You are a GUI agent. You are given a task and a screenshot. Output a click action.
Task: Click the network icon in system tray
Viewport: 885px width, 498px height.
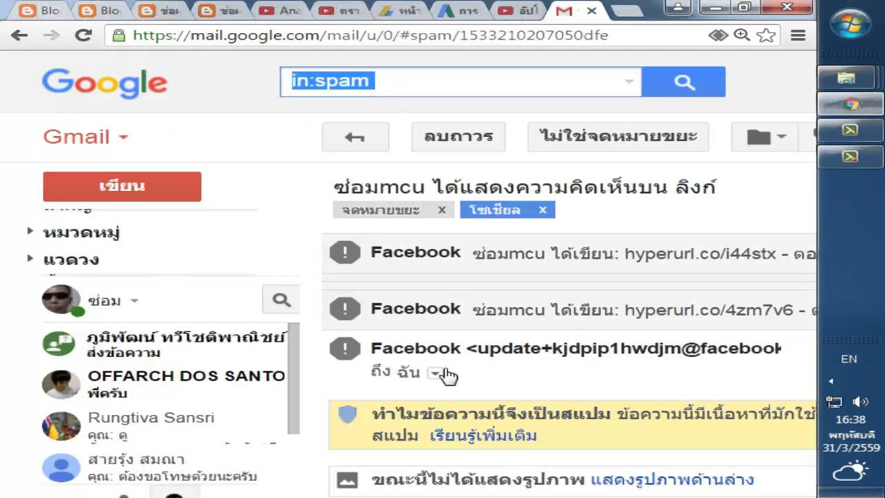click(x=835, y=402)
